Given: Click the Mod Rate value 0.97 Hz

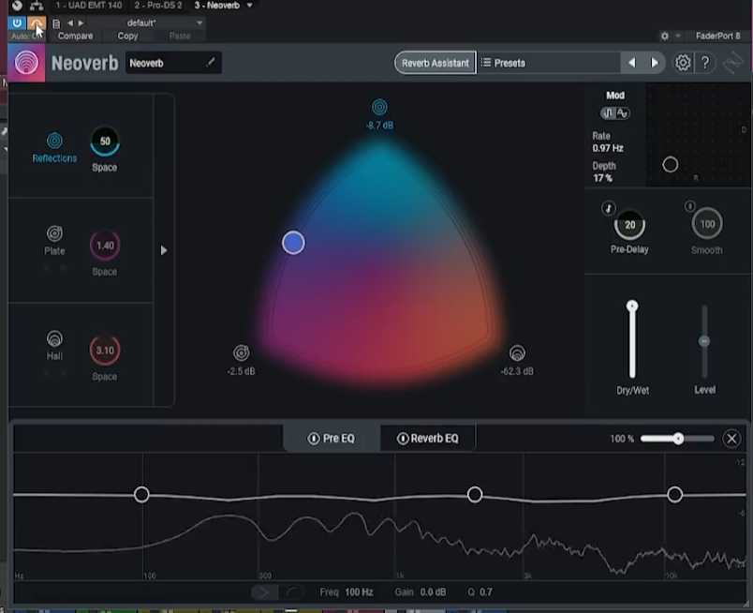Looking at the screenshot, I should 608,148.
